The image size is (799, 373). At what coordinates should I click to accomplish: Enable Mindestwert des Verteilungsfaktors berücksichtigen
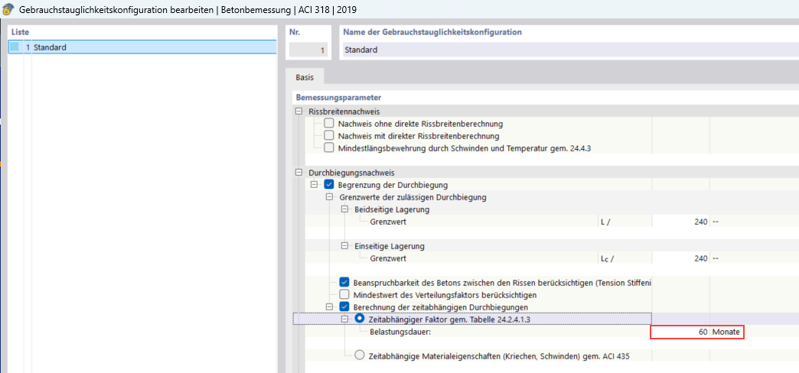[344, 294]
